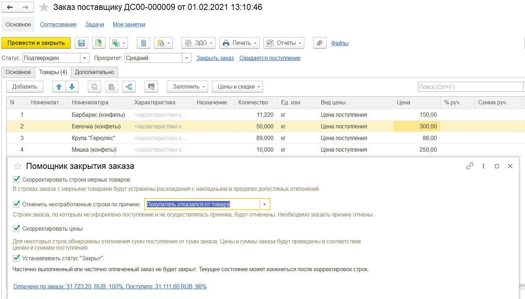Click the Номенклатура column header

point(99,102)
